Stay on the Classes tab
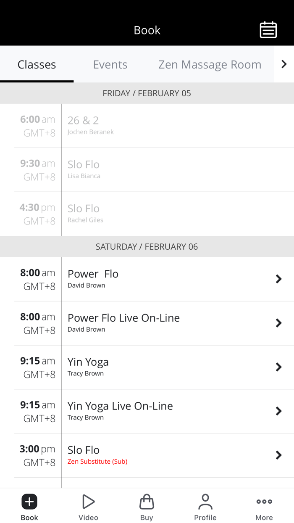 coord(37,64)
